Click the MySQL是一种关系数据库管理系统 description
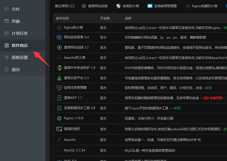 click(x=150, y=151)
